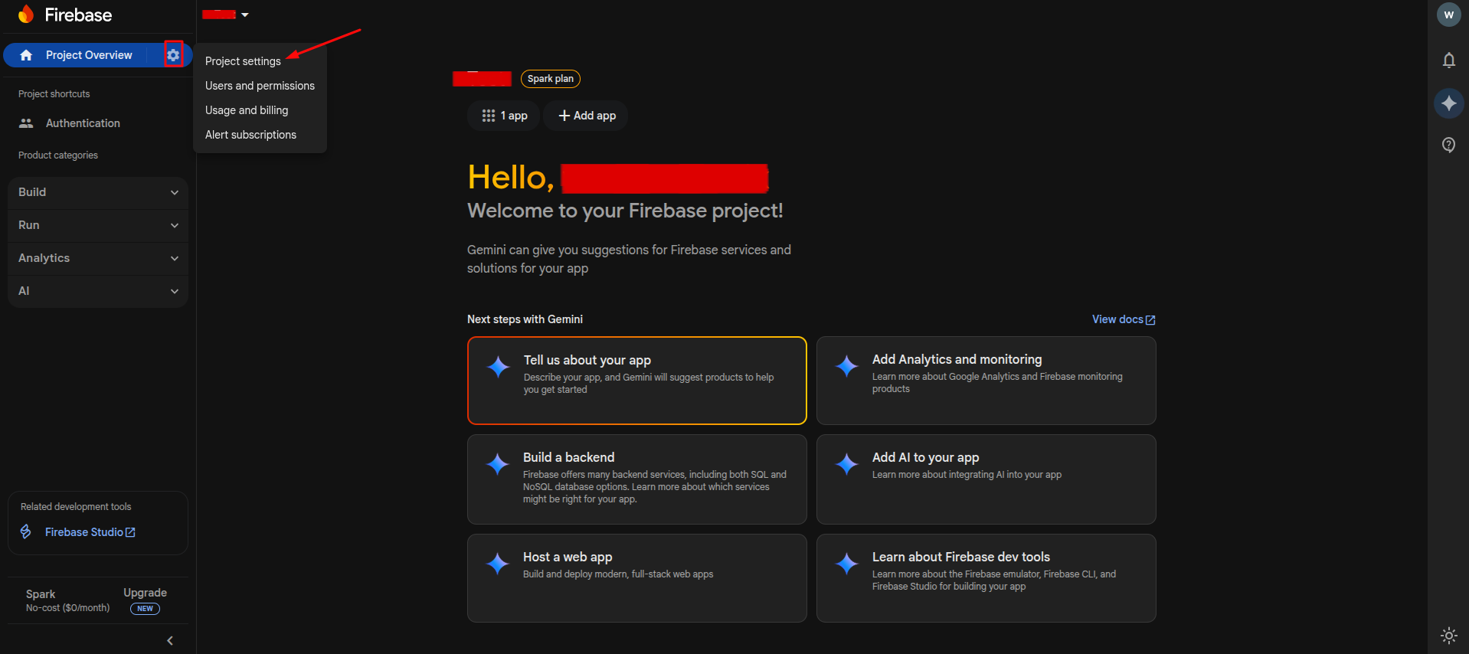Expand the AI category
Image resolution: width=1469 pixels, height=654 pixels.
pyautogui.click(x=98, y=291)
